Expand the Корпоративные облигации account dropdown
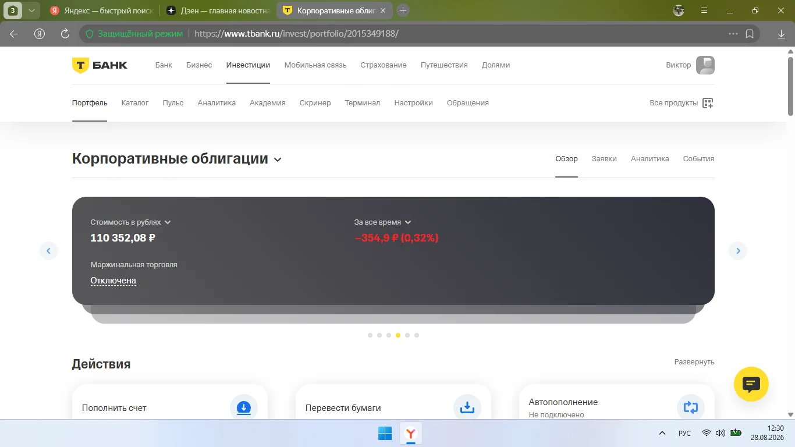 (278, 159)
